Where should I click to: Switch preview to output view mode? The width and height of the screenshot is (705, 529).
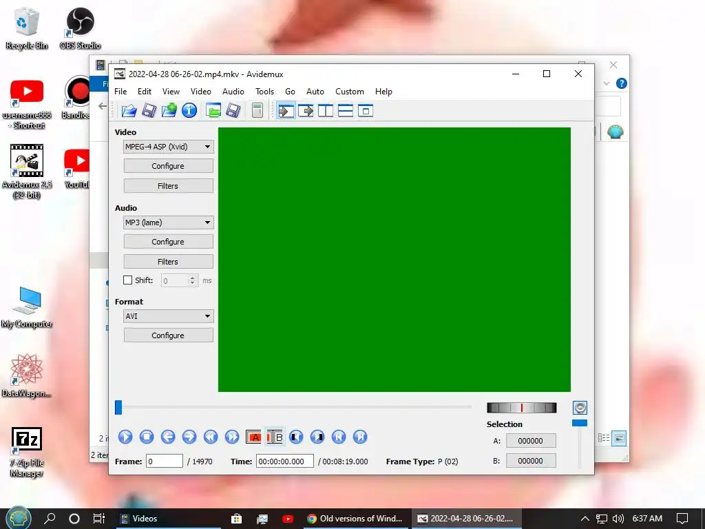pos(306,111)
